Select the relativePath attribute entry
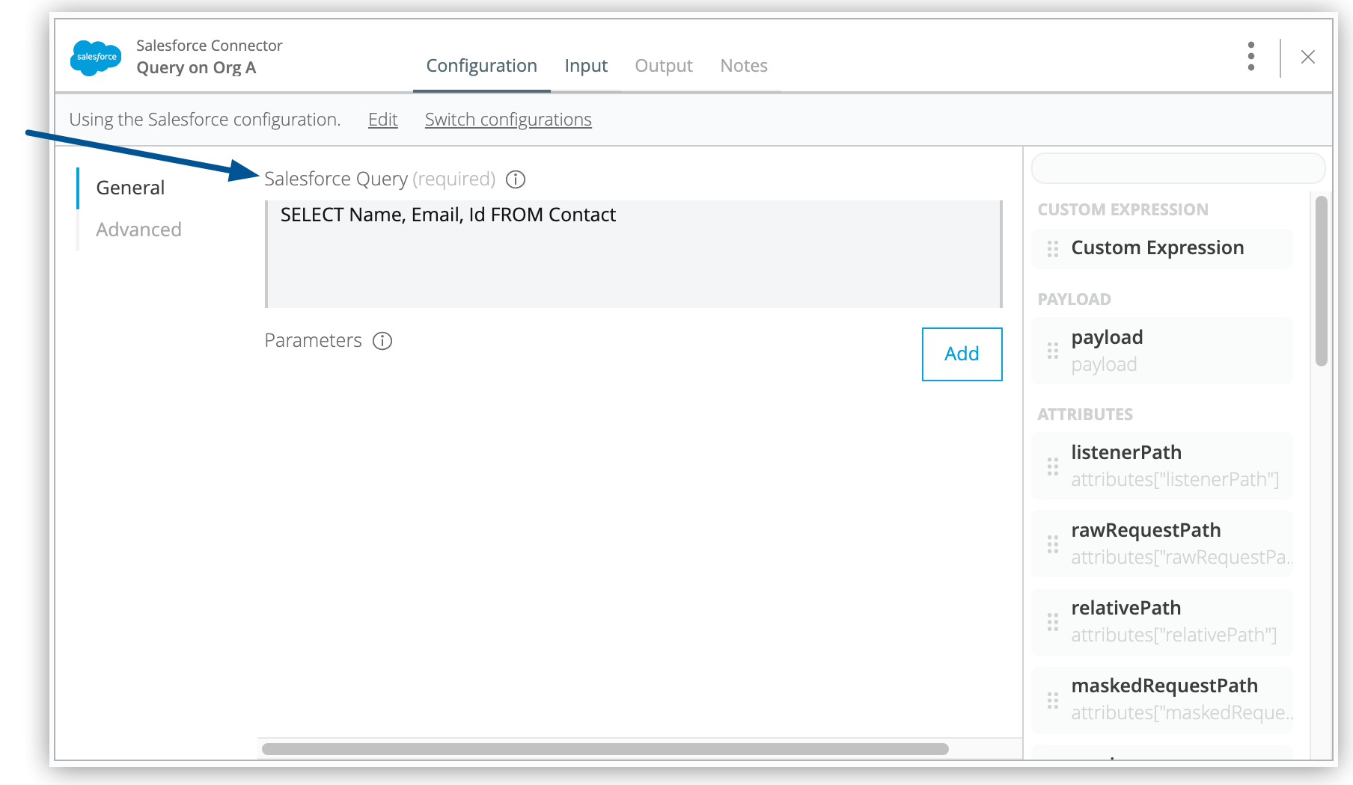1353x785 pixels. 1160,621
